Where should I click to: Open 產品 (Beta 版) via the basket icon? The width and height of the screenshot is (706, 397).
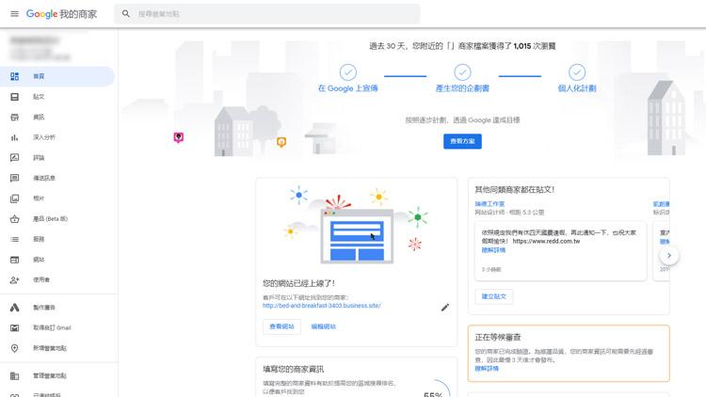(14, 219)
